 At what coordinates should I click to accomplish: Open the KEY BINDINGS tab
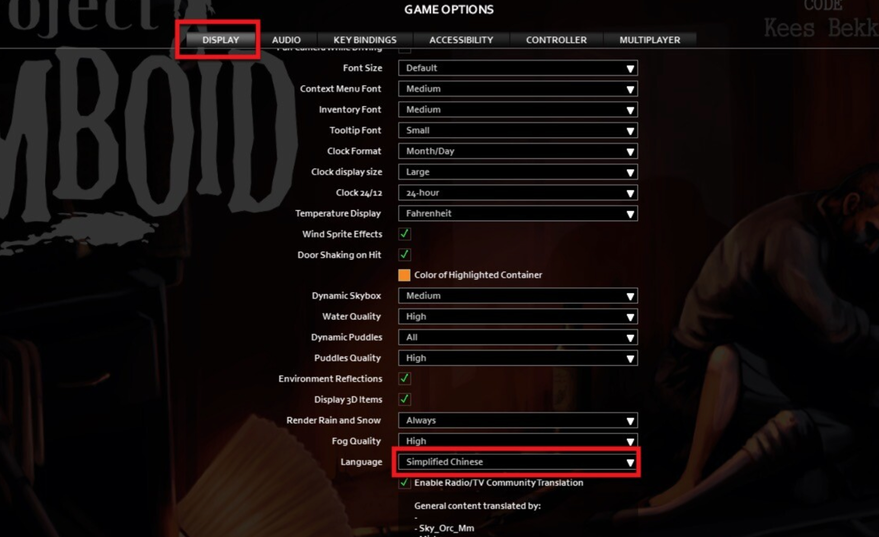365,40
